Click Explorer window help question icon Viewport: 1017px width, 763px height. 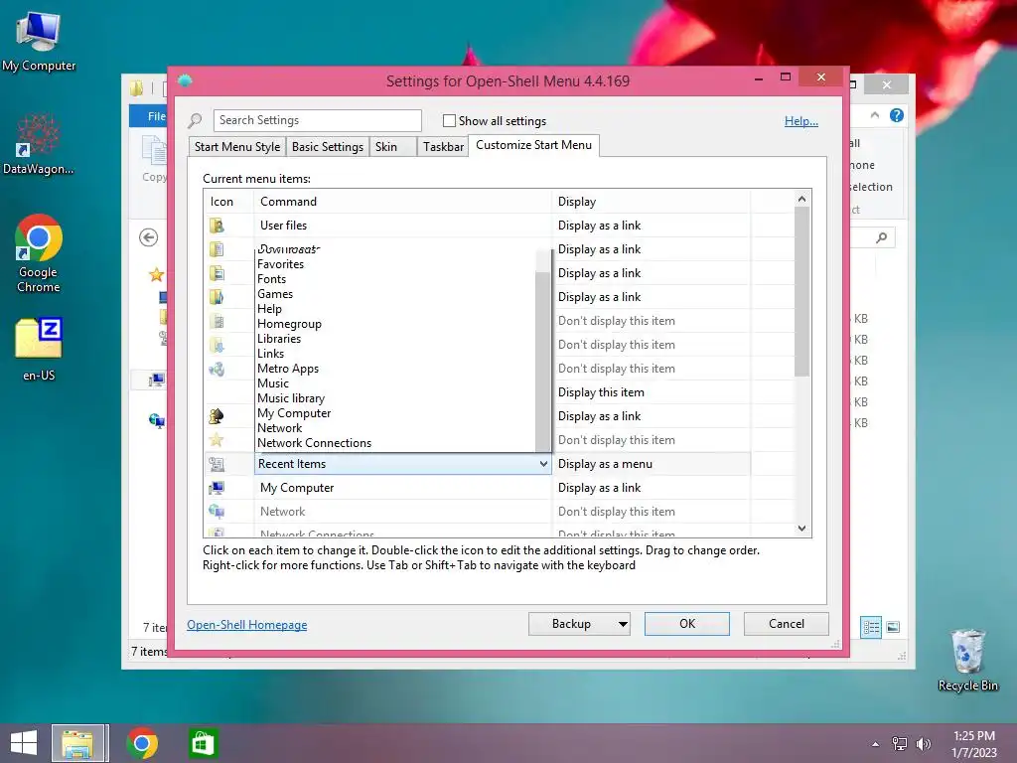coord(897,115)
